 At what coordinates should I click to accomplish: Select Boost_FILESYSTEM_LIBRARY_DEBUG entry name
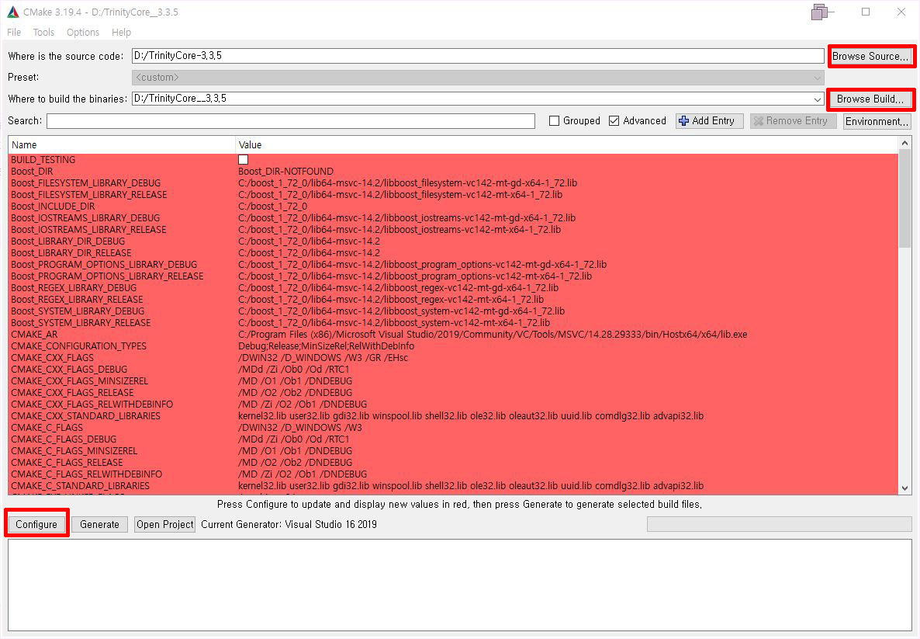[85, 183]
